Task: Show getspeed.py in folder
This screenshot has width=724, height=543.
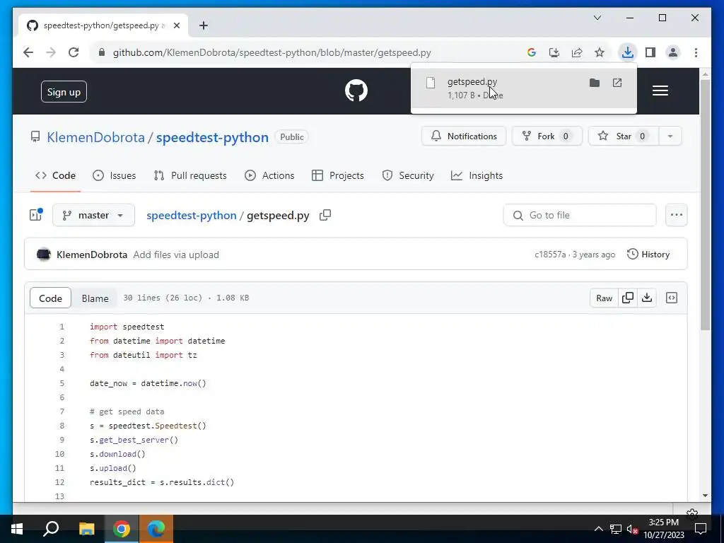Action: 595,83
